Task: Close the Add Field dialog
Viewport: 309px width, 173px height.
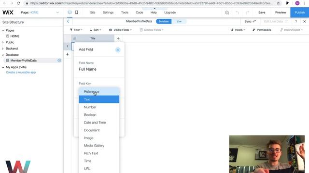Action: click(118, 50)
